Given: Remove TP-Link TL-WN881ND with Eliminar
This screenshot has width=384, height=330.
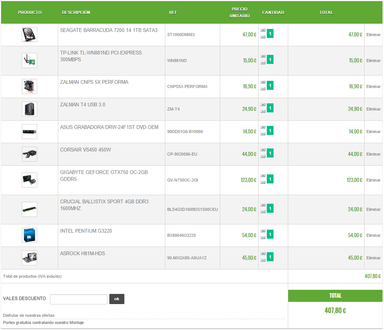Looking at the screenshot, I should tap(373, 61).
